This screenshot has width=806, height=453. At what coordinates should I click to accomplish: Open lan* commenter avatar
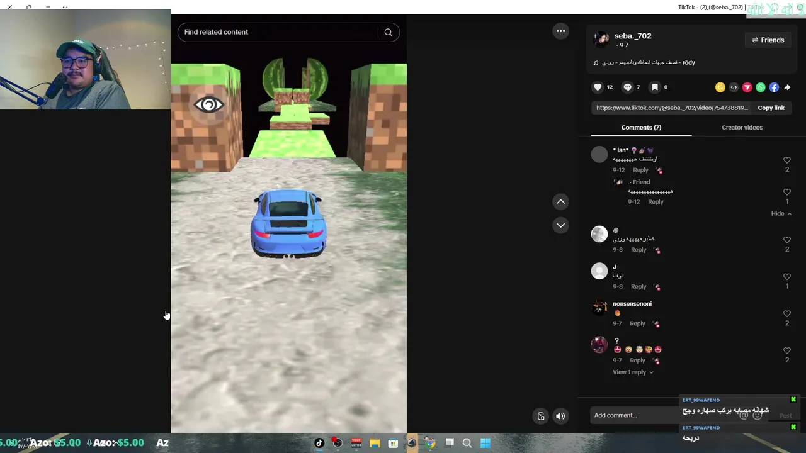tap(599, 154)
